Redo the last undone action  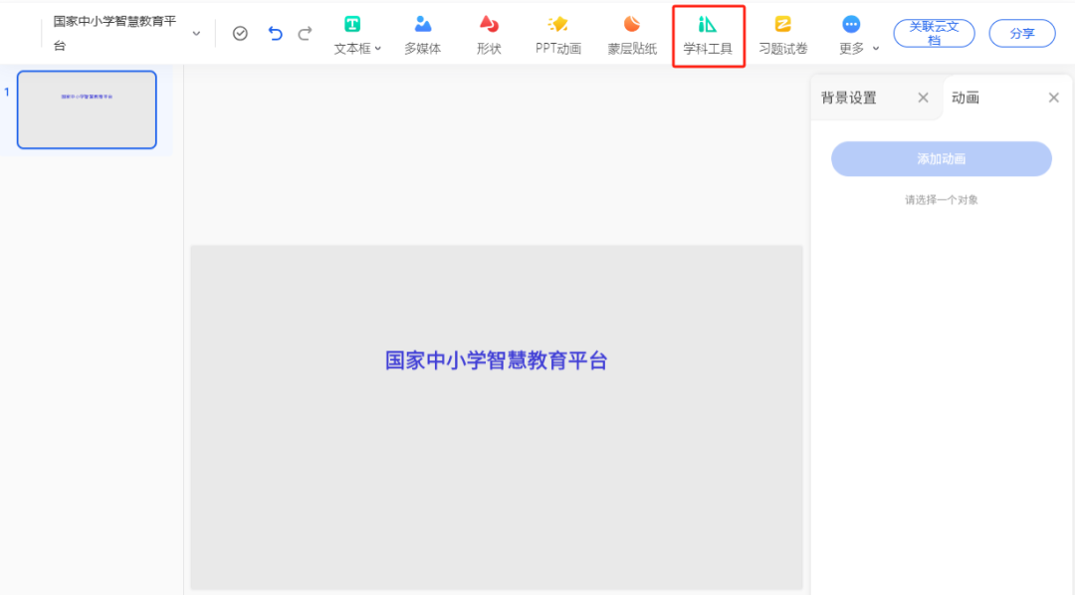(x=305, y=33)
